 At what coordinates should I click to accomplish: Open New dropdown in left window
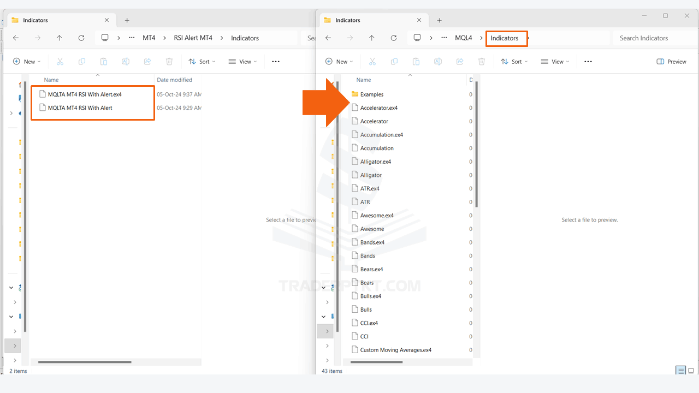click(x=27, y=62)
